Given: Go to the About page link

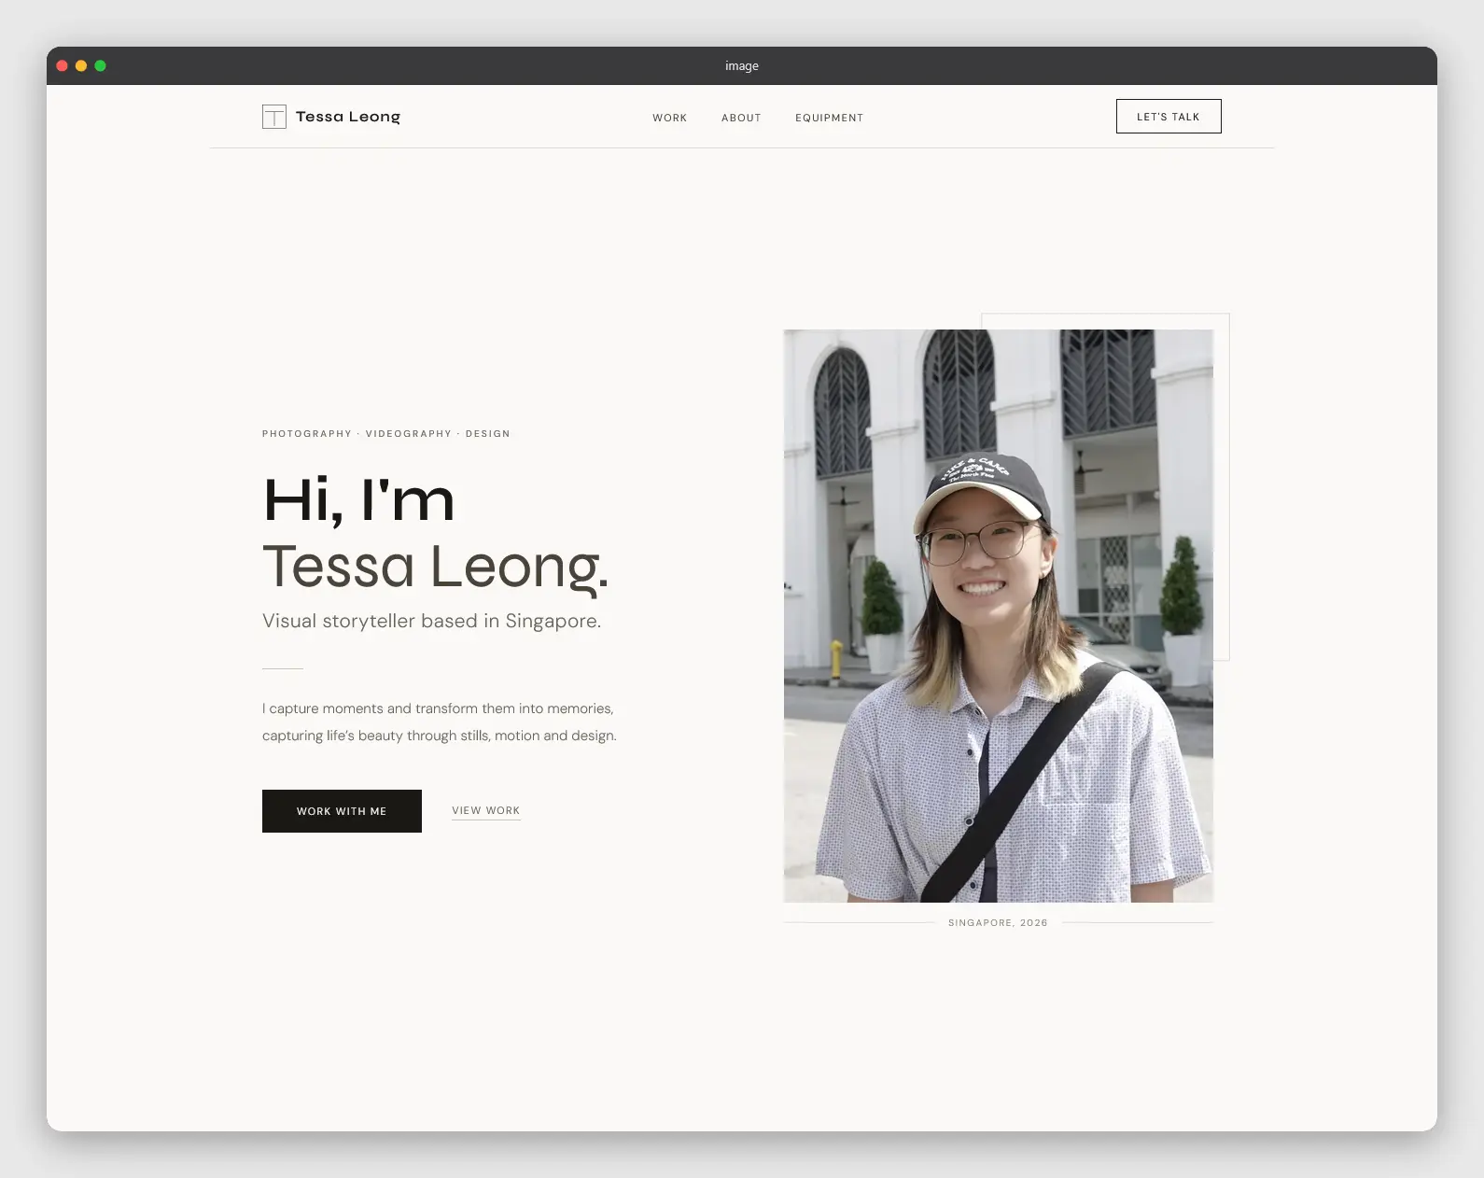Looking at the screenshot, I should click(741, 118).
